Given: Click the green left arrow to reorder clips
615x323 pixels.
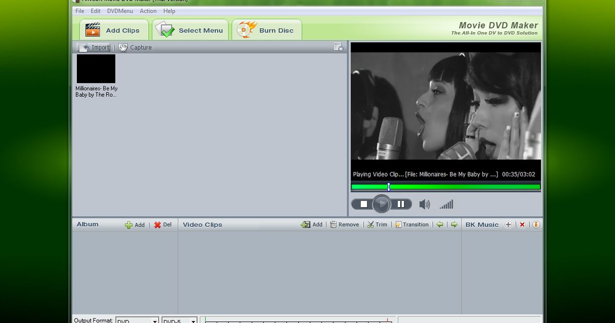Looking at the screenshot, I should coord(440,225).
